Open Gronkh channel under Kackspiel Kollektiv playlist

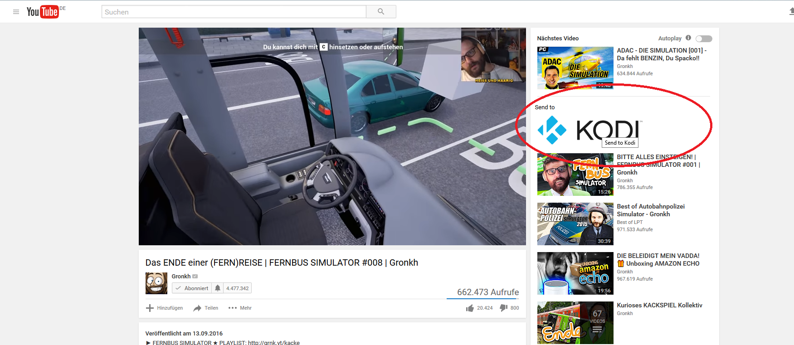coord(625,313)
